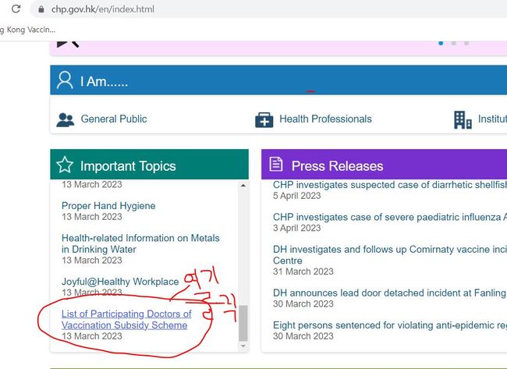This screenshot has height=369, width=507.
Task: Click the General Public people icon
Action: coord(66,119)
